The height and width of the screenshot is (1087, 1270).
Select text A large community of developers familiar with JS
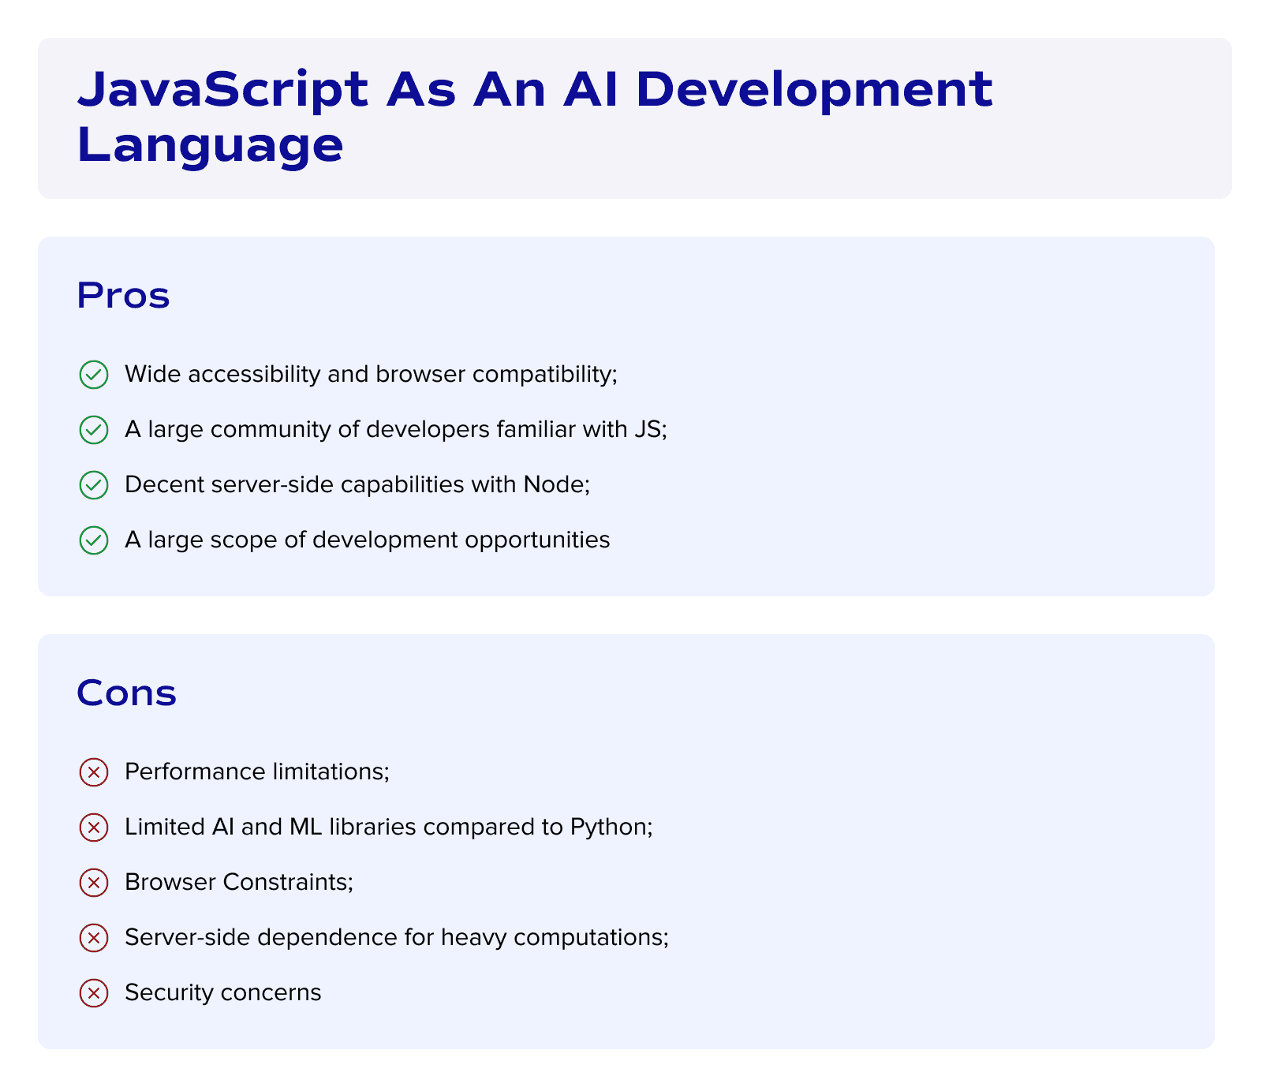396,429
